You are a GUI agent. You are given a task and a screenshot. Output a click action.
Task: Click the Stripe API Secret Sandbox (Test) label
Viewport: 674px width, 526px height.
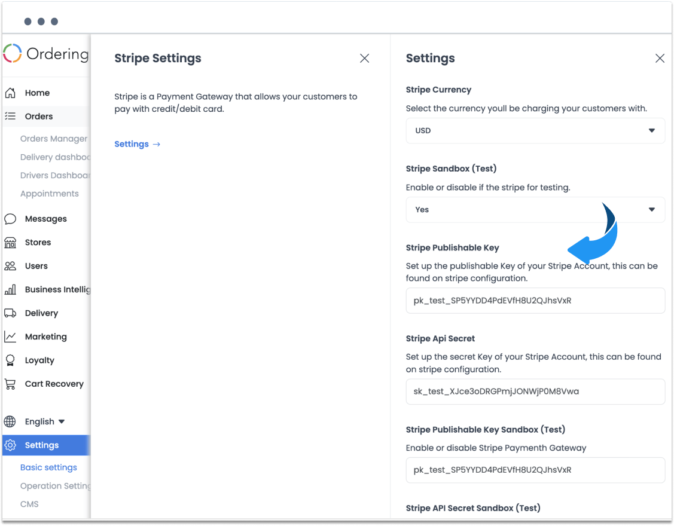click(x=473, y=508)
